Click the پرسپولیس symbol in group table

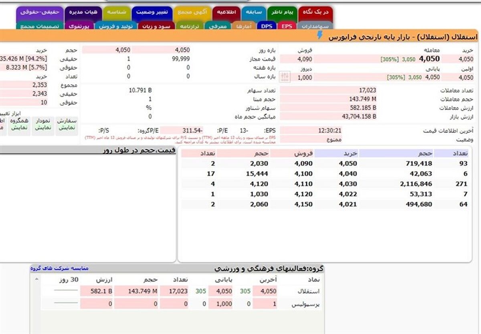305,304
